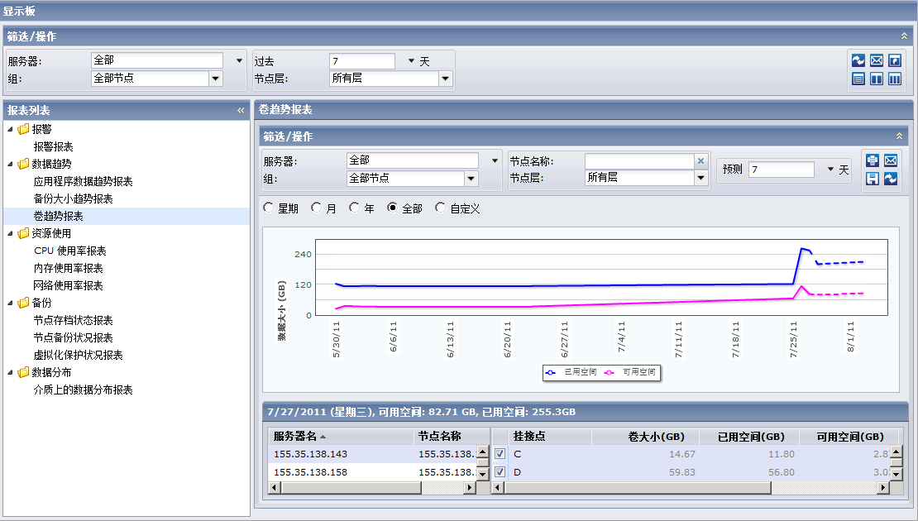Screen dimensions: 918x521
Task: Print the 卷趋势报表 report
Action: point(873,161)
